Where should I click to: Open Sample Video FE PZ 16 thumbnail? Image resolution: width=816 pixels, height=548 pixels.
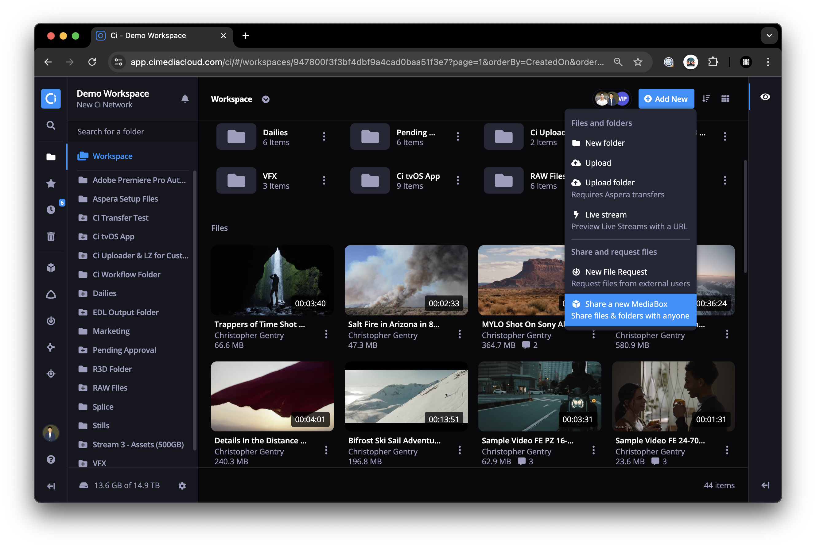click(539, 396)
